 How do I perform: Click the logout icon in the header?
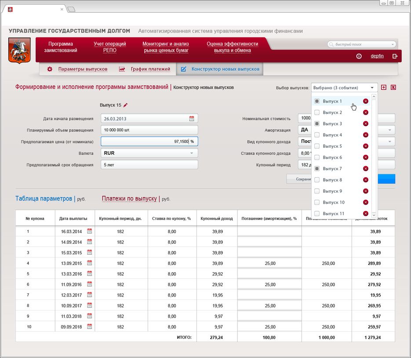[x=395, y=56]
